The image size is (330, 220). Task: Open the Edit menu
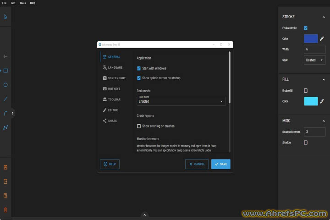coord(13,3)
